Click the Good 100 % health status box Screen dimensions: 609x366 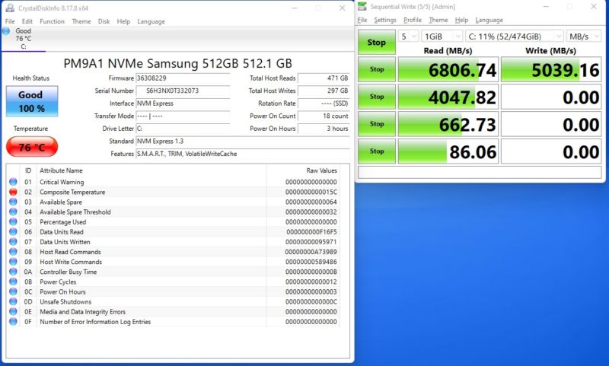click(x=31, y=101)
